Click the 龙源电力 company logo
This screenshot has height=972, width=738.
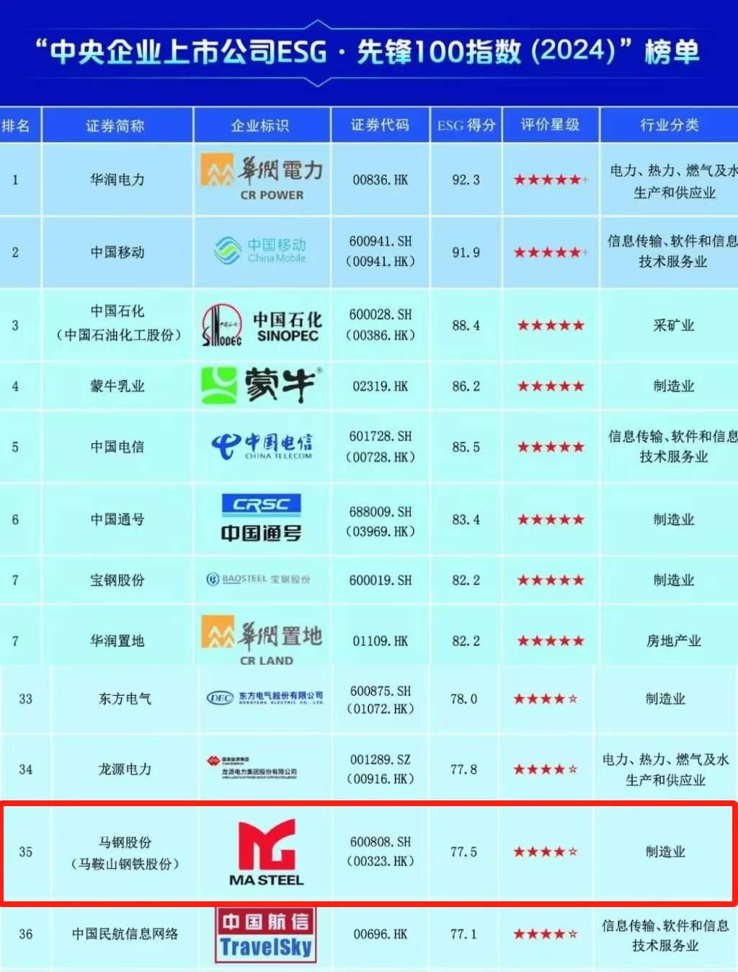[251, 768]
